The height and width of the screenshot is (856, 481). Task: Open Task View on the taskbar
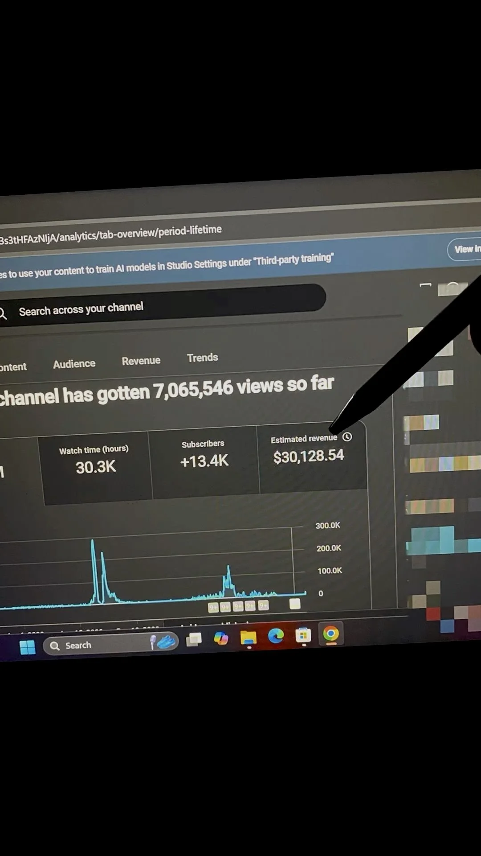[x=194, y=640]
